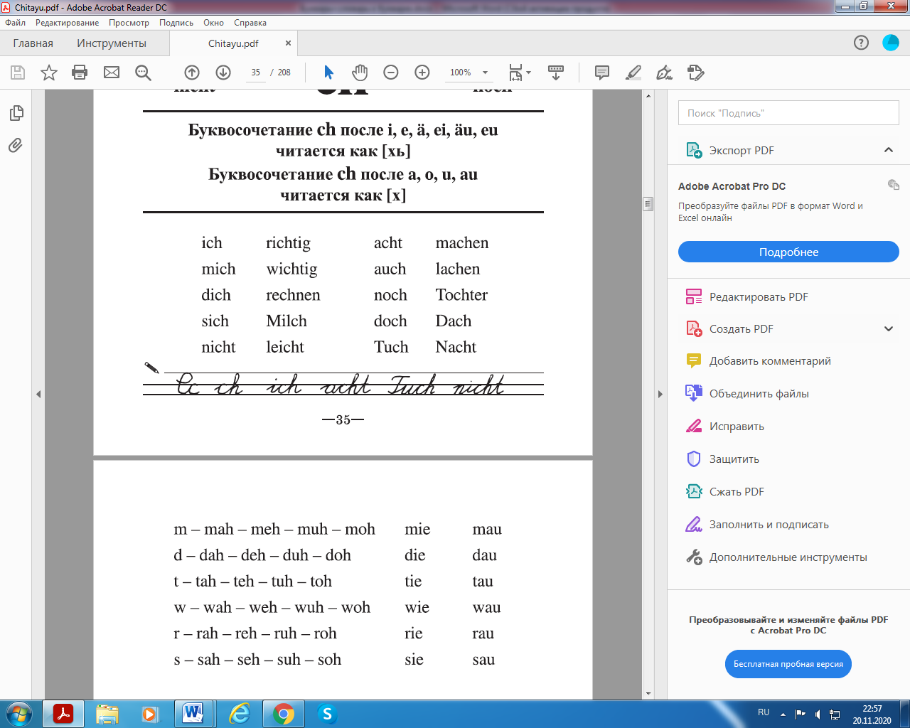Activate the Hand pan tool
Image resolution: width=910 pixels, height=728 pixels.
point(360,73)
